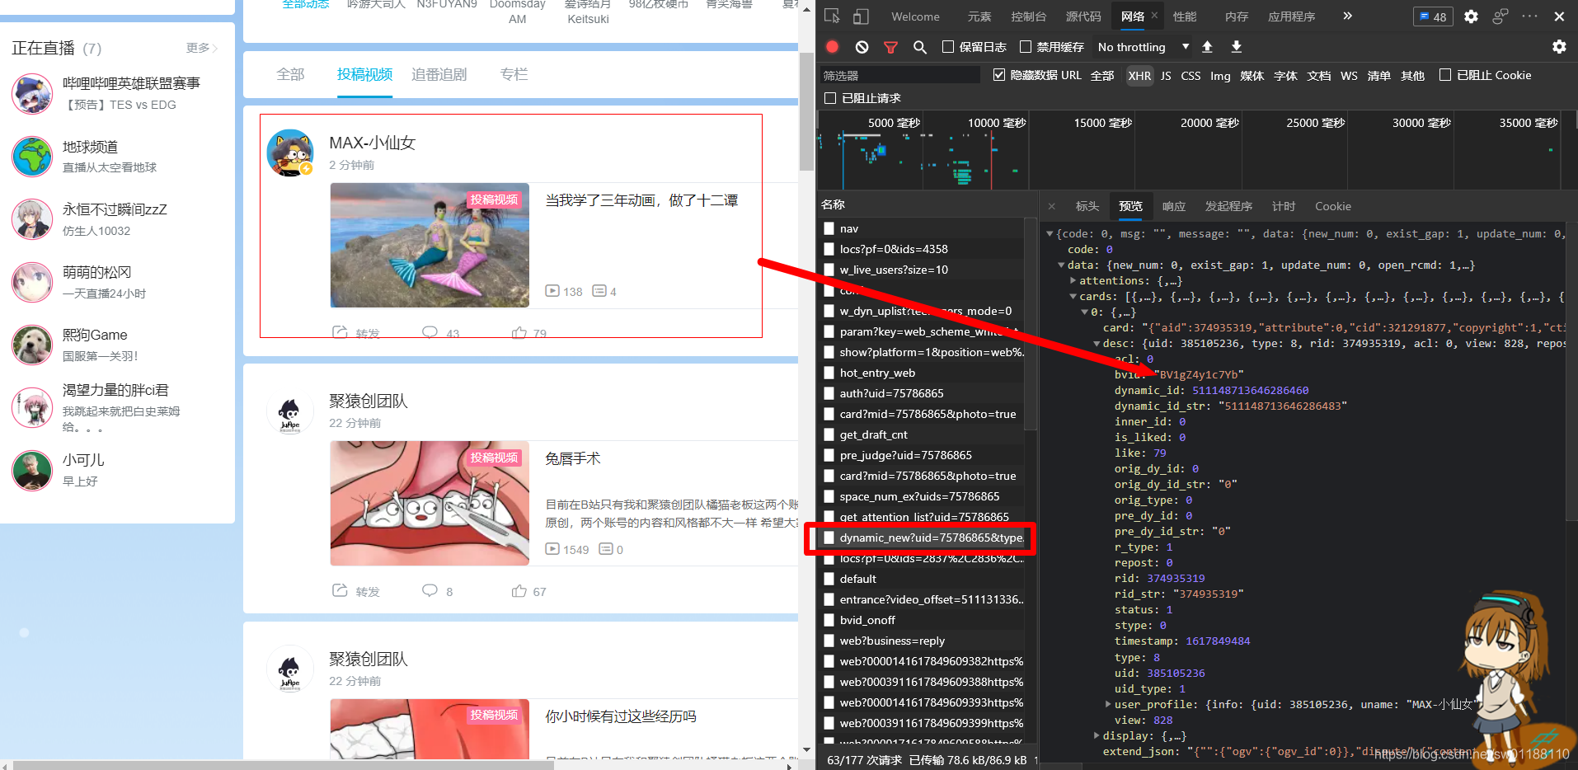This screenshot has height=770, width=1578.
Task: Collapse the cards array node
Action: pos(1073,297)
